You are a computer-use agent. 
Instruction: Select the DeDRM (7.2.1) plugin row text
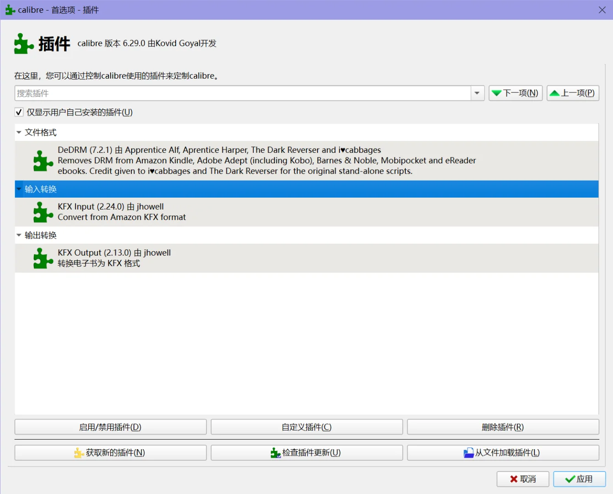click(x=267, y=161)
